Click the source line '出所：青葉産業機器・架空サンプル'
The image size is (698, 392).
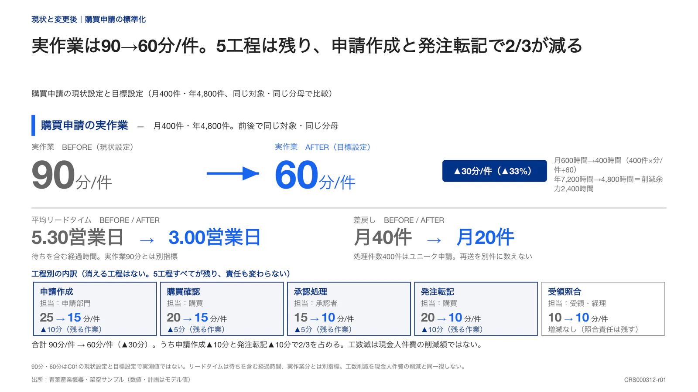(x=112, y=380)
